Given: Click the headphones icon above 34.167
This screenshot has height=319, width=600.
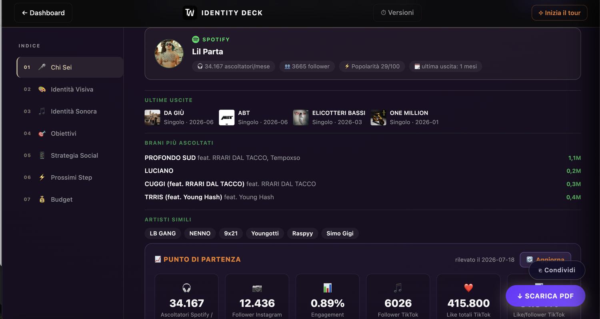Looking at the screenshot, I should (186, 288).
